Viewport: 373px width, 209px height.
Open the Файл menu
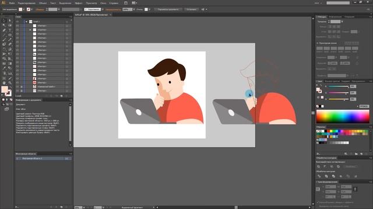tap(12, 3)
